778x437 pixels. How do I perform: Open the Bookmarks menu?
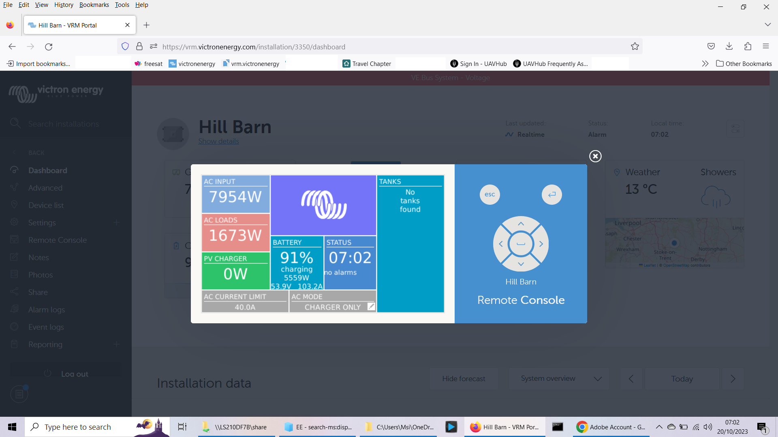94,5
